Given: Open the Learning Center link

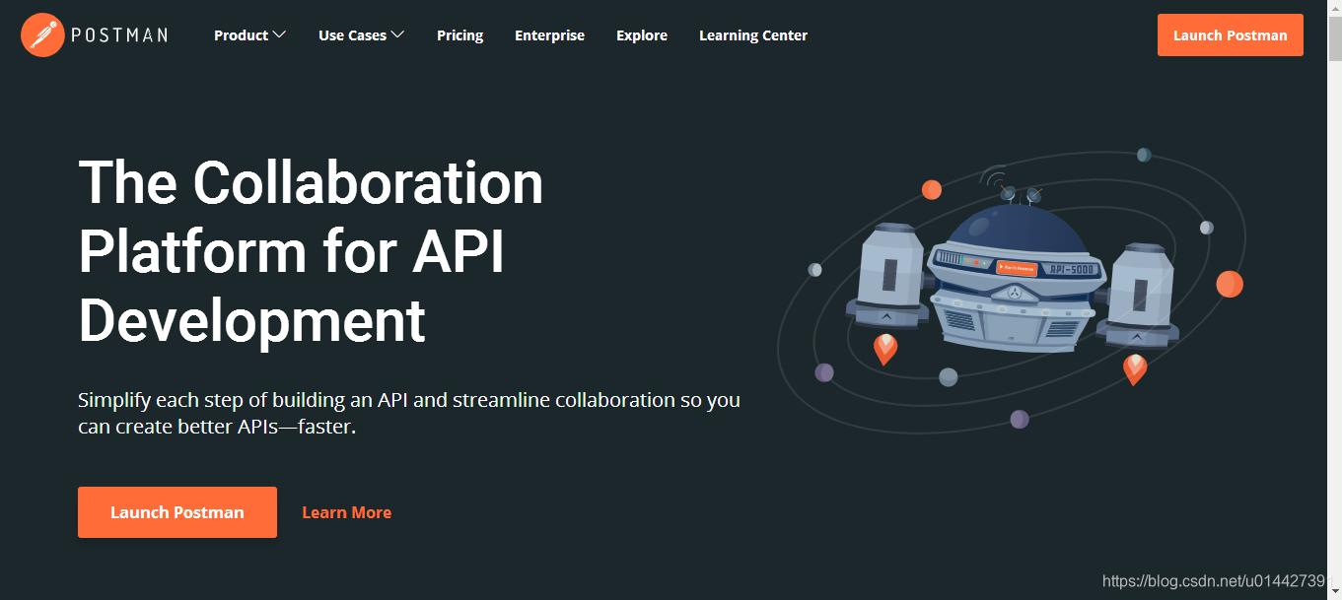Looking at the screenshot, I should coord(753,35).
